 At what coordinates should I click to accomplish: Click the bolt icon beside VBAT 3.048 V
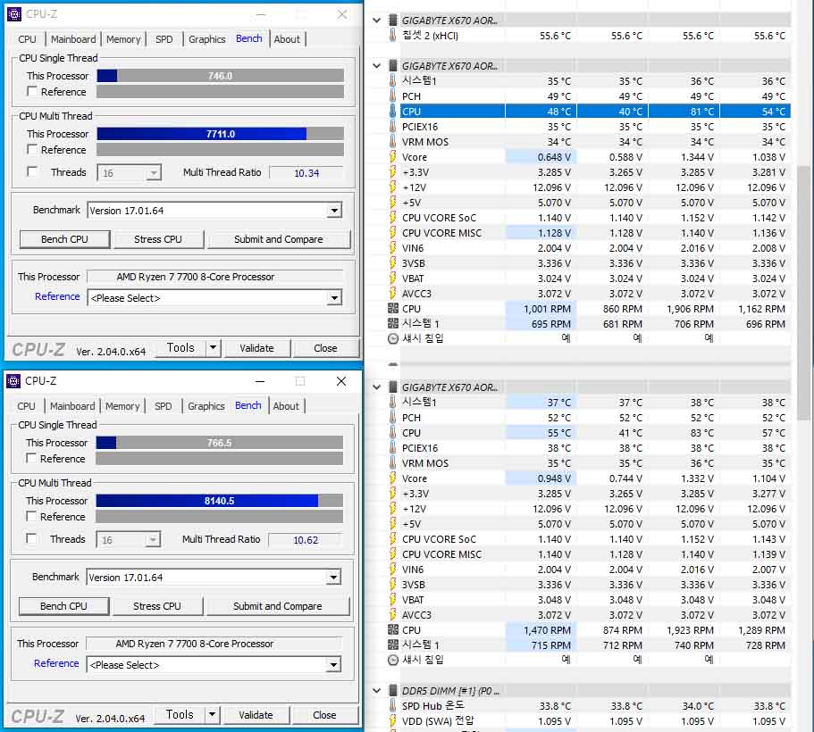point(393,599)
